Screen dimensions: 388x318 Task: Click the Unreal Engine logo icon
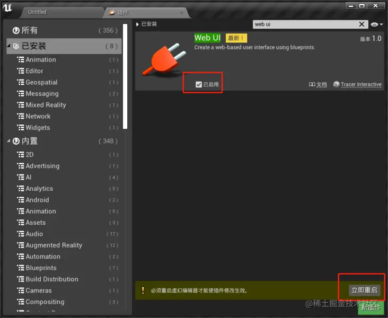7,7
